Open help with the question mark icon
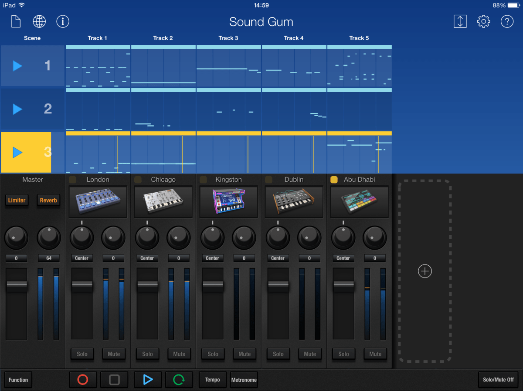The image size is (523, 391). [x=507, y=21]
